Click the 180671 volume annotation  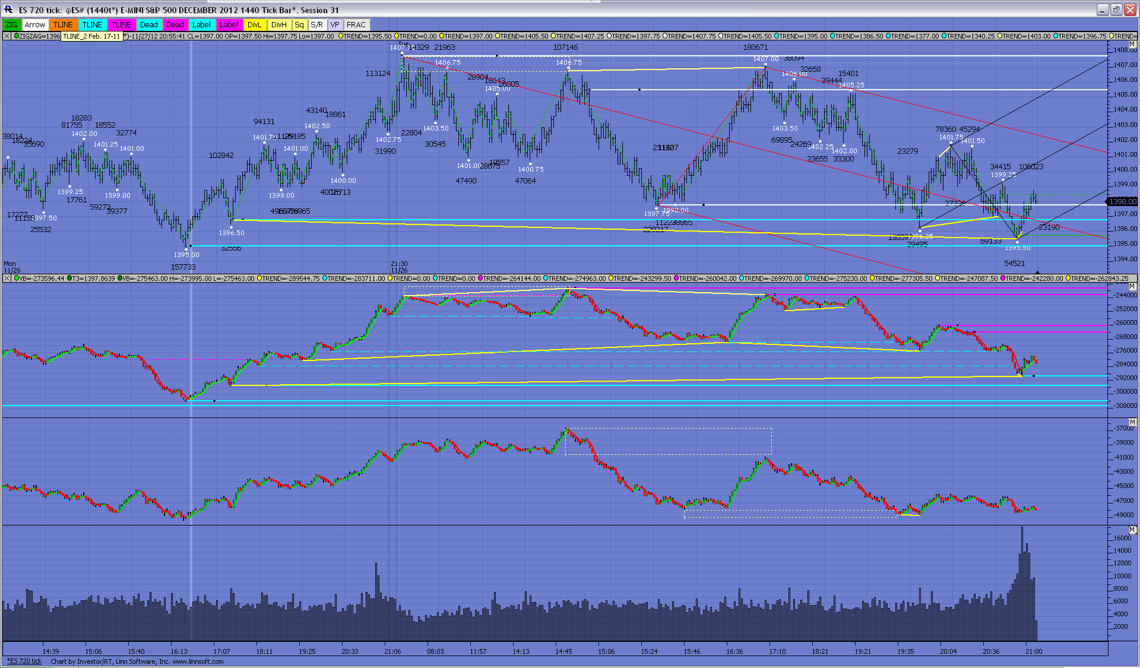(755, 47)
